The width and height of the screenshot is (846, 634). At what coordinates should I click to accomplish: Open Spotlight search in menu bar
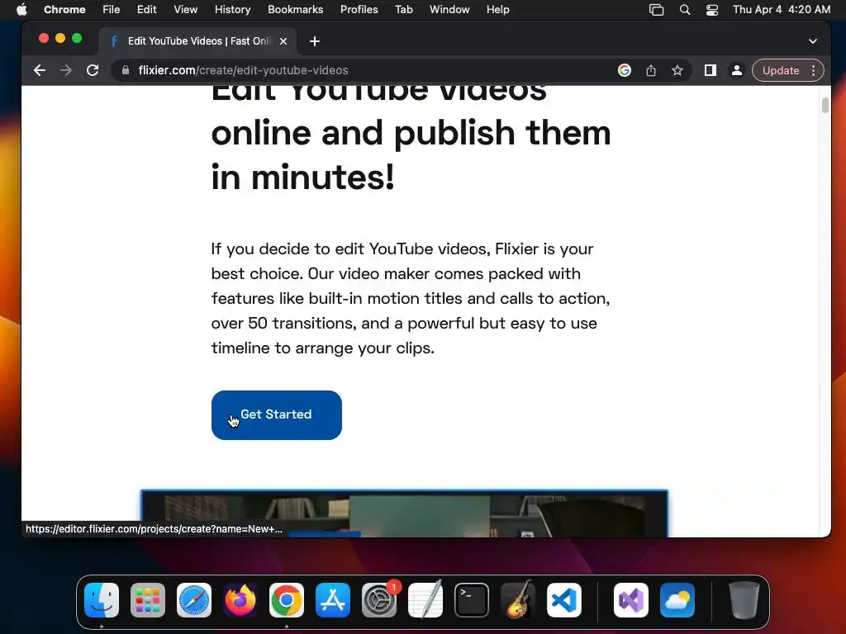click(x=685, y=9)
